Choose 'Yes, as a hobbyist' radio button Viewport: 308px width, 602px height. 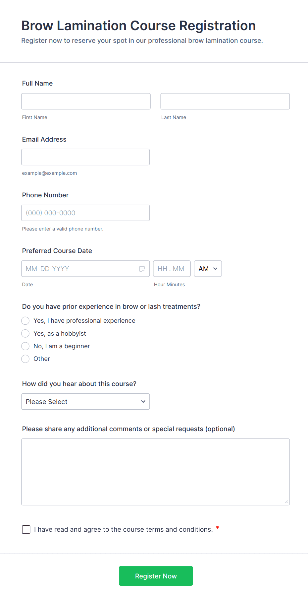[x=26, y=333]
